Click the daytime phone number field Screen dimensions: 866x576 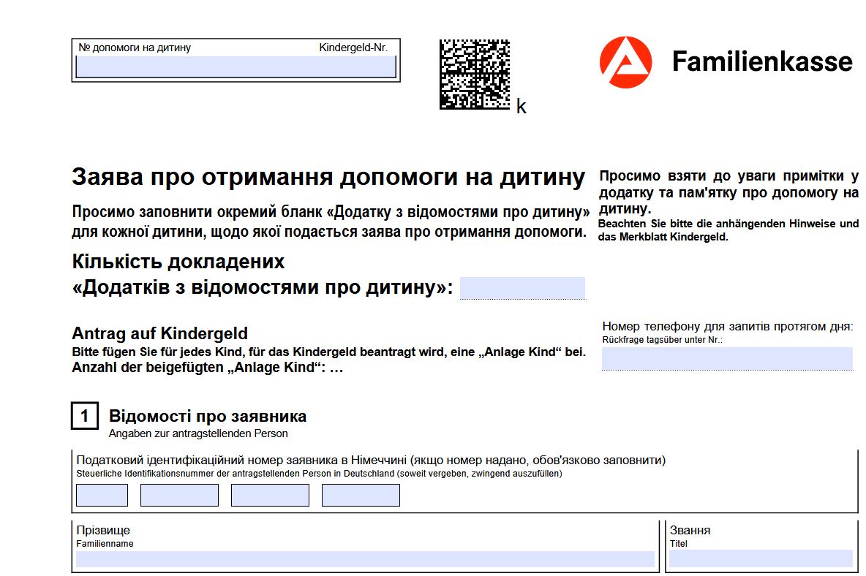click(x=727, y=358)
